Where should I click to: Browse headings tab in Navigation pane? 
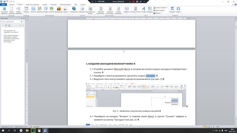pos(3,25)
